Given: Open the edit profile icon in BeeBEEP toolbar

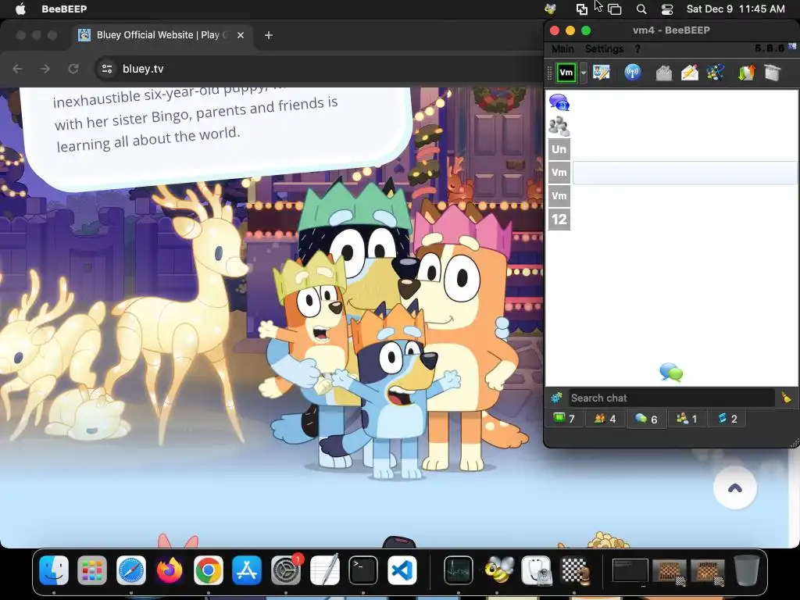Looking at the screenshot, I should (602, 73).
